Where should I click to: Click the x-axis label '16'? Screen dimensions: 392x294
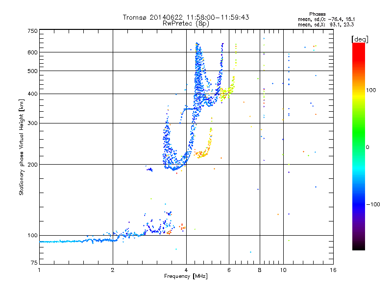[x=333, y=270]
